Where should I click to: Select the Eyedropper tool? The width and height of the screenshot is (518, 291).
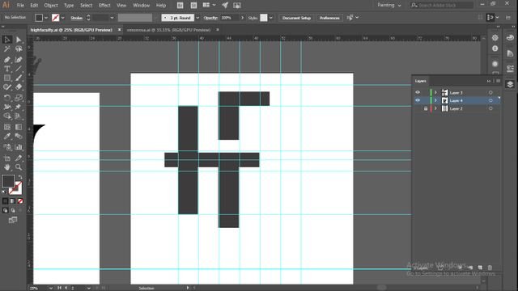7,137
